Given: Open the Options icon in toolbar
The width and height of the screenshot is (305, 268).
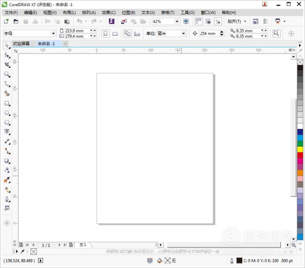Looking at the screenshot, I should pyautogui.click(x=266, y=22).
